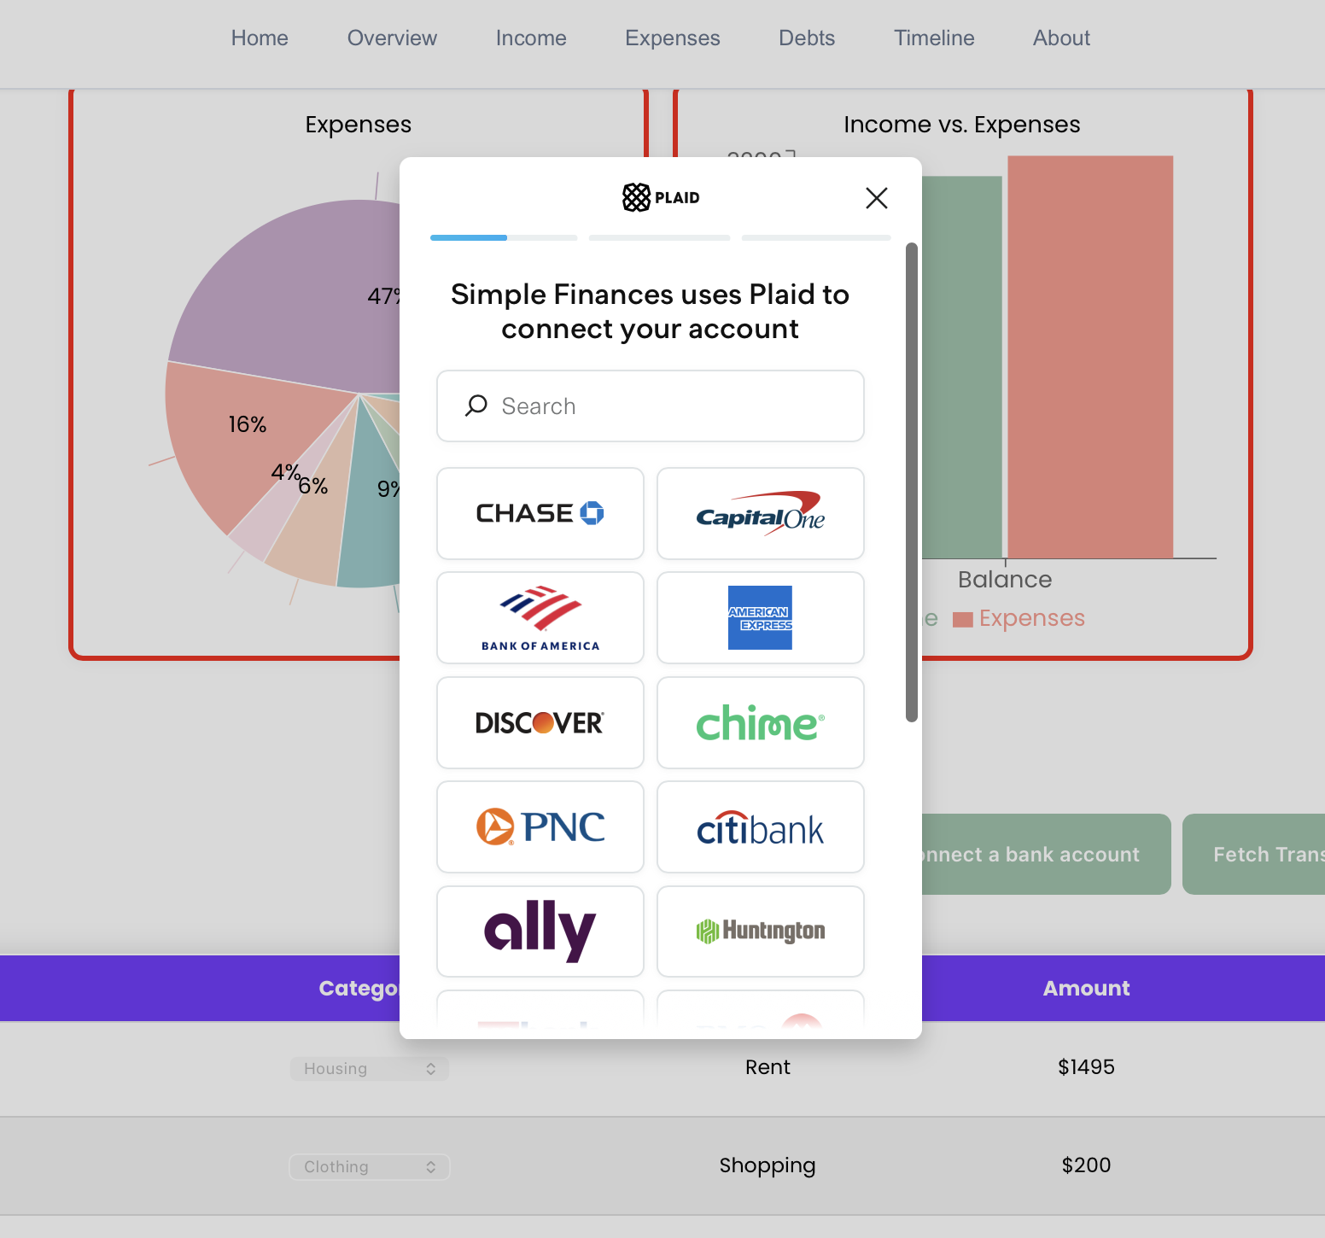Choose Chime as your institution
1325x1238 pixels.
(x=760, y=722)
